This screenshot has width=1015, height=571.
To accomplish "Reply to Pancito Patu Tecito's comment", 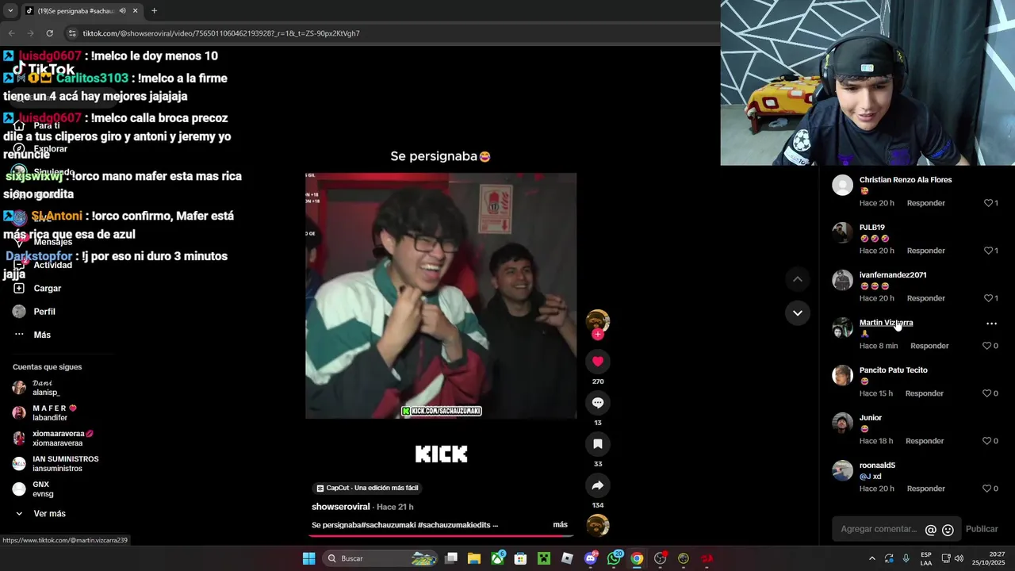I will 925,393.
